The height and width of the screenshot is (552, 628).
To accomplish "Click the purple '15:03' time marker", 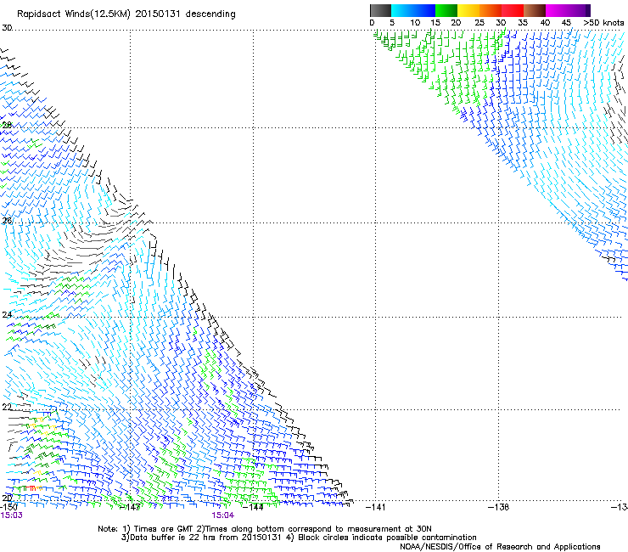I will (x=11, y=515).
